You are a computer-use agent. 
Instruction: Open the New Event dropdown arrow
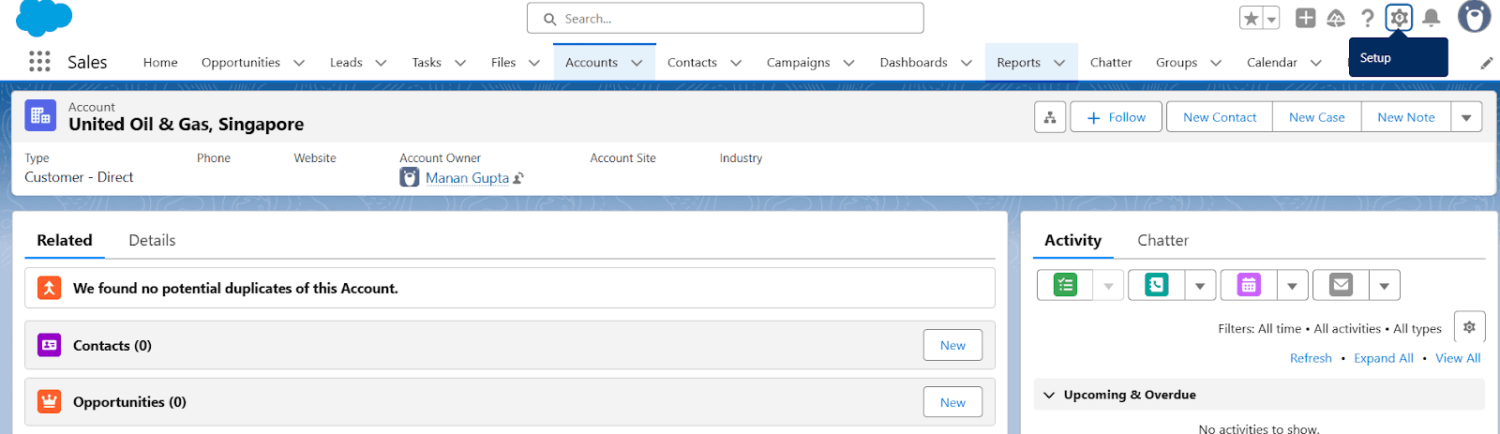1292,285
